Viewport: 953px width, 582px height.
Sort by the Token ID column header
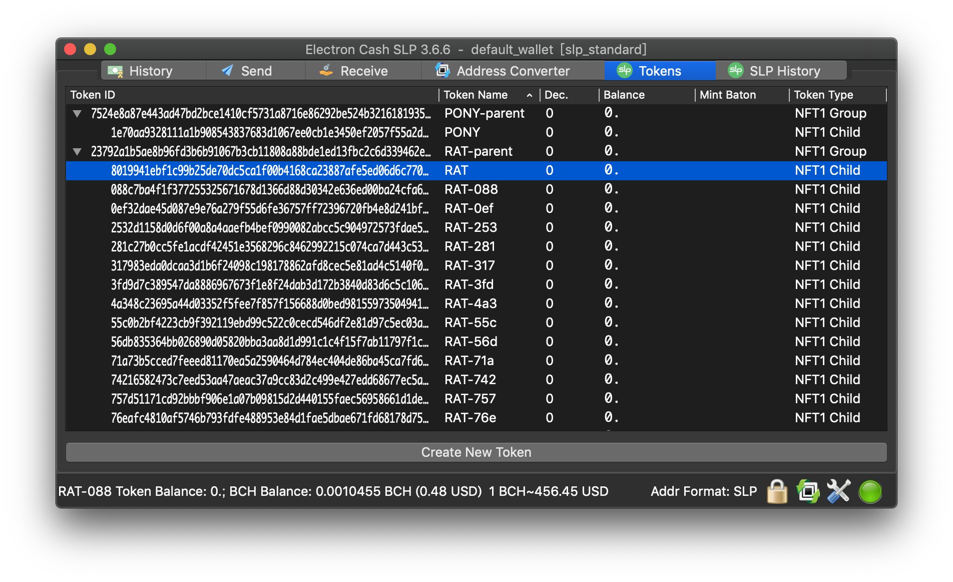[252, 95]
